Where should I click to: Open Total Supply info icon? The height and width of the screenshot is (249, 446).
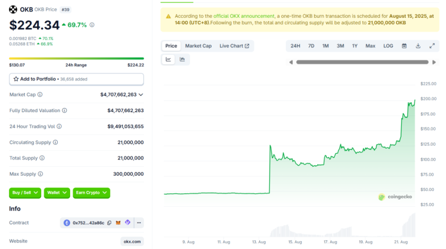pos(42,158)
